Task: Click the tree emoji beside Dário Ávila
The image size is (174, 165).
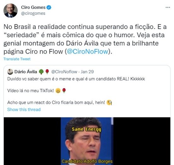Action: [41, 72]
